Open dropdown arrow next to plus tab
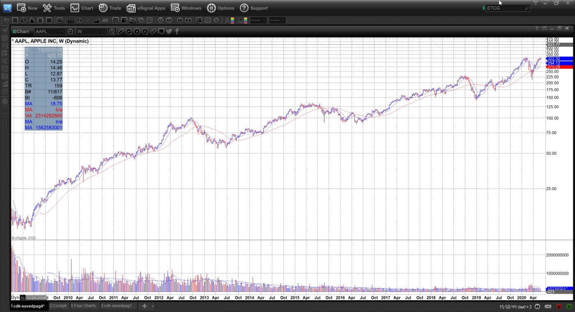Screen dimensions: 575x312 pos(152,306)
